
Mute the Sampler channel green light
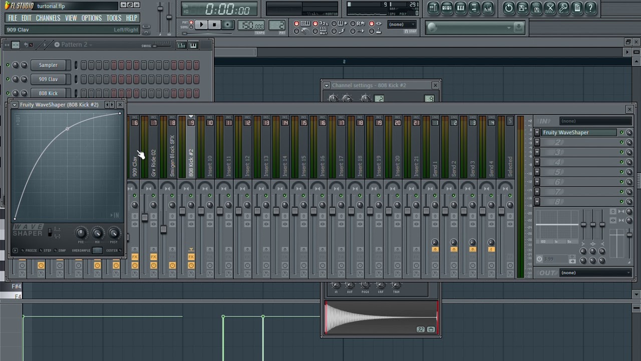click(x=8, y=65)
